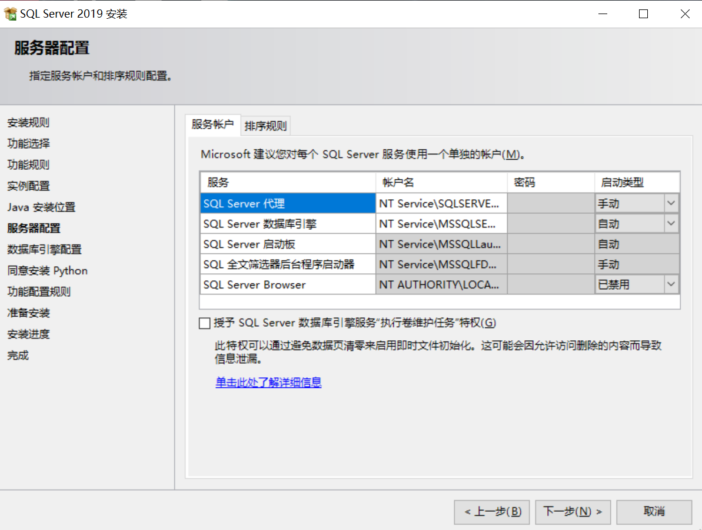Click 服务器配置 step in sidebar

click(34, 228)
